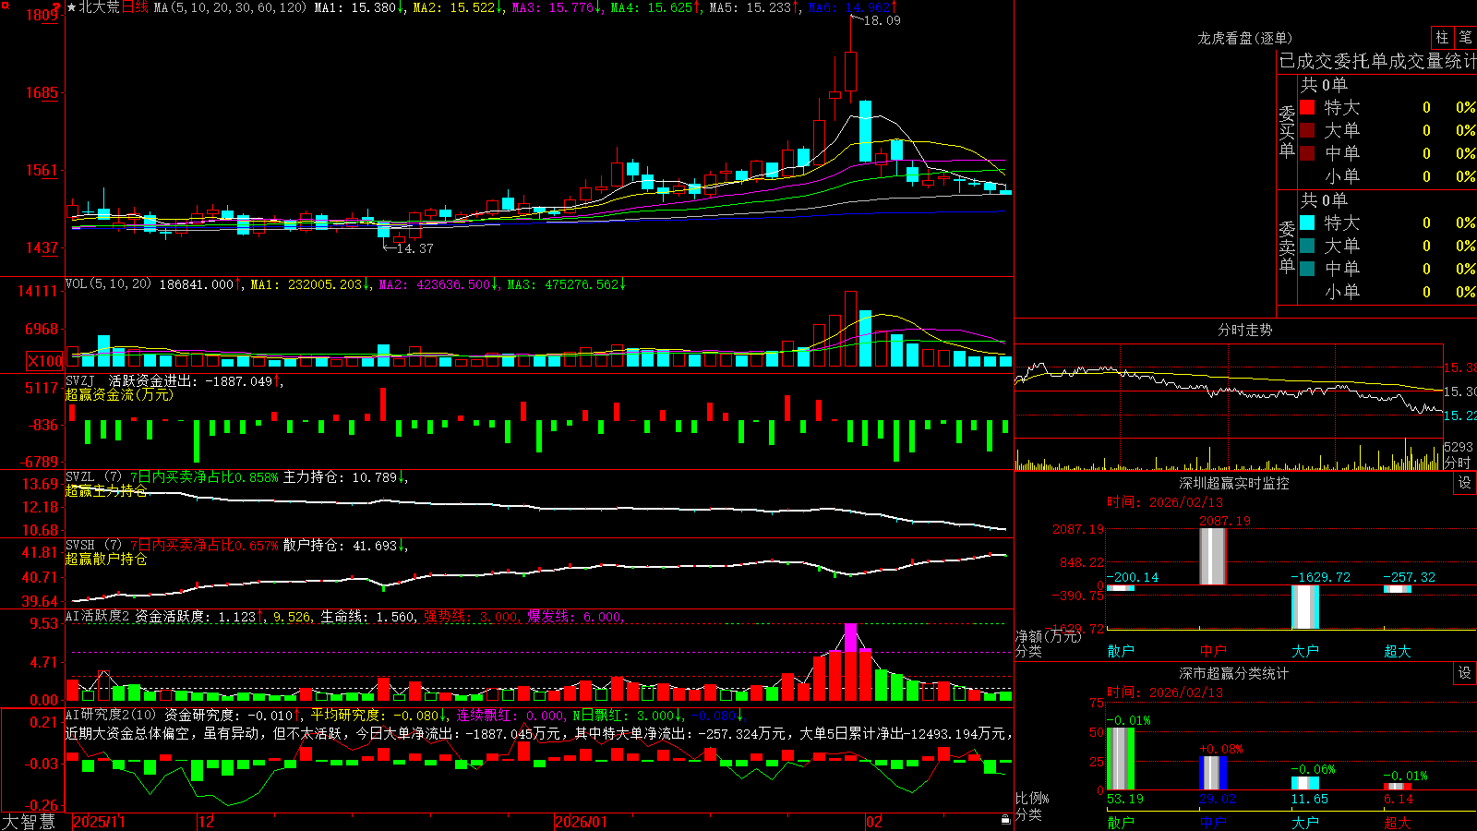The height and width of the screenshot is (831, 1477).
Task: Click the 超赢资金流(万元) label
Action: [119, 395]
